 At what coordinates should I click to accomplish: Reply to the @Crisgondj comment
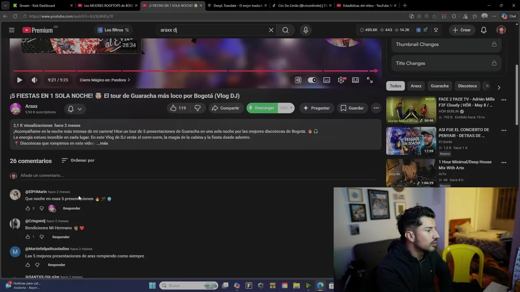(61, 237)
